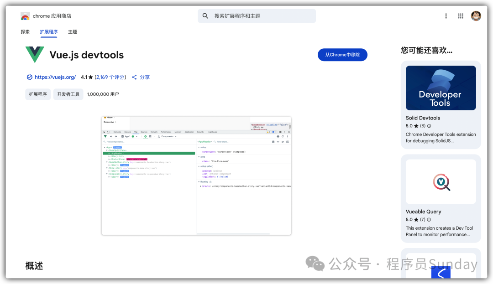Screen dimensions: 493x284
Task: Click the green Vue.js devtools logo
Action: (x=35, y=55)
